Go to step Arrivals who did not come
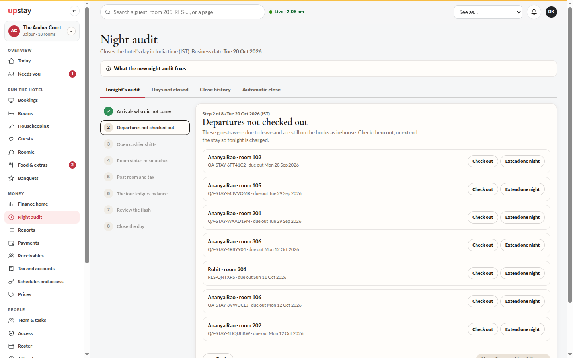 tap(145, 111)
